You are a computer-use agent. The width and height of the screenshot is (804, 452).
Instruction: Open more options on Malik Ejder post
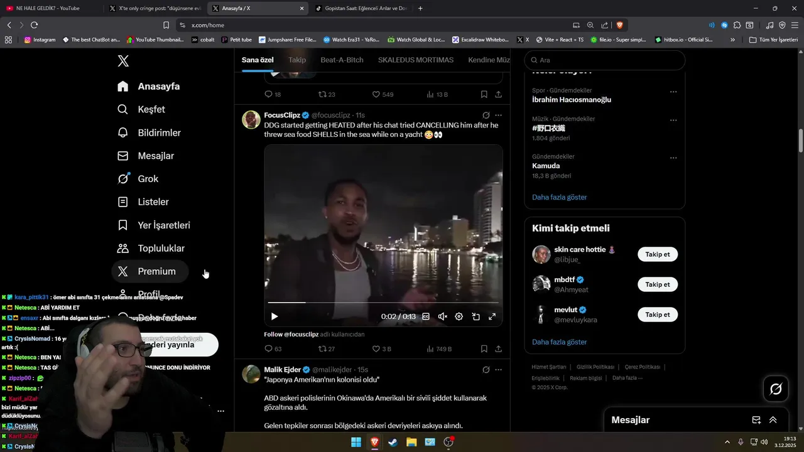coord(498,370)
